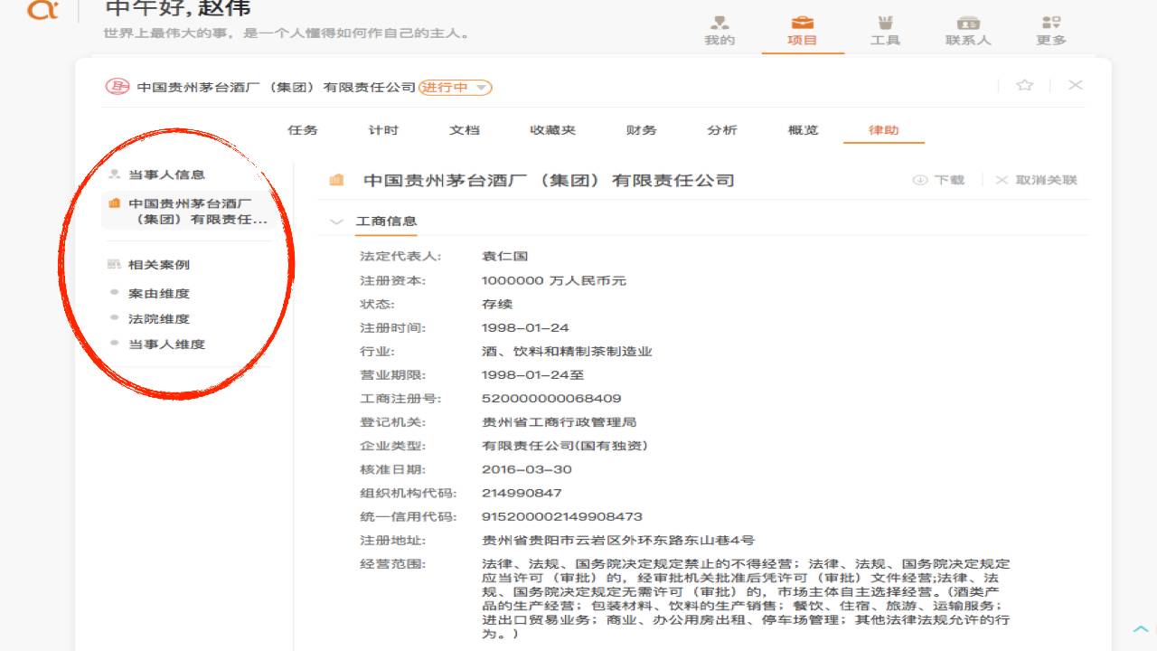The height and width of the screenshot is (651, 1157).
Task: Download the company information
Action: click(938, 180)
